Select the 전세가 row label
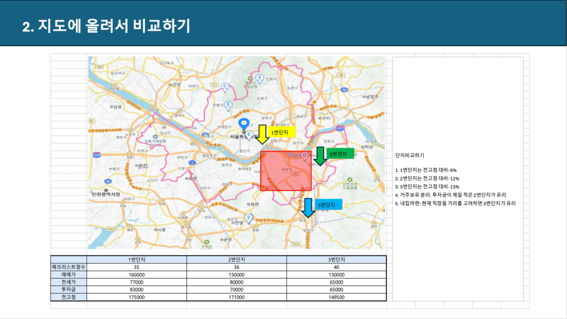Image resolution: width=567 pixels, height=319 pixels. click(x=69, y=282)
